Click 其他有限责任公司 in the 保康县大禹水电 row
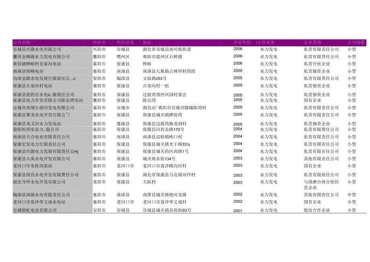The image size is (370, 262). pos(321,159)
